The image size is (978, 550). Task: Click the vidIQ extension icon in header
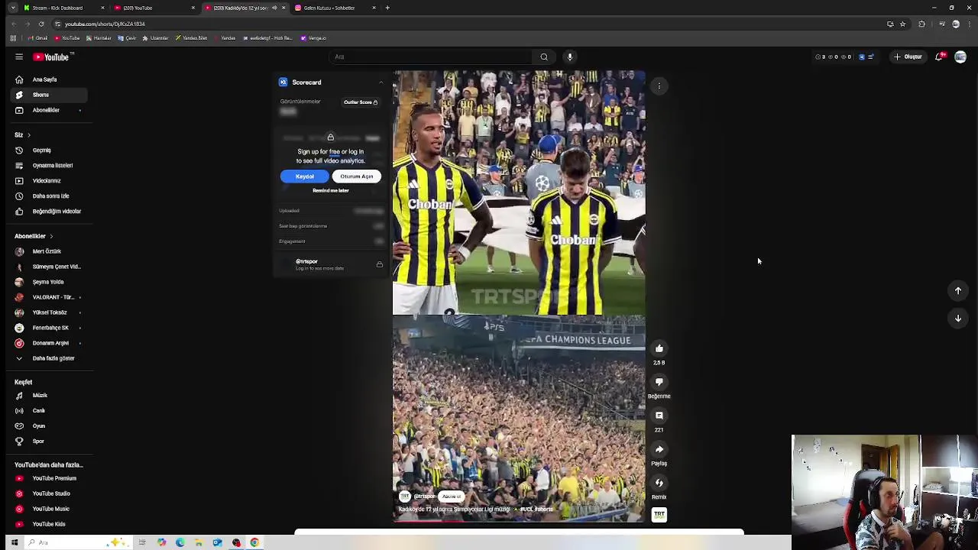click(862, 57)
